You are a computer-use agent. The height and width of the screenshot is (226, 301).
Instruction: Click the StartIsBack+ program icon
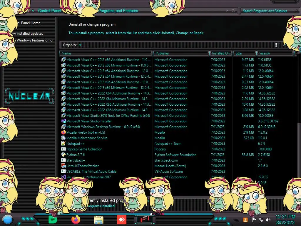63,160
